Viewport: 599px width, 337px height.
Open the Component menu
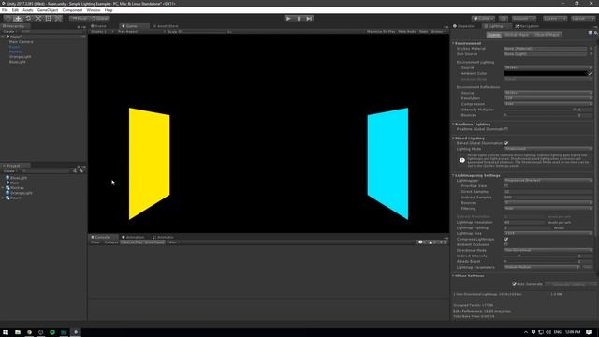[x=72, y=10]
